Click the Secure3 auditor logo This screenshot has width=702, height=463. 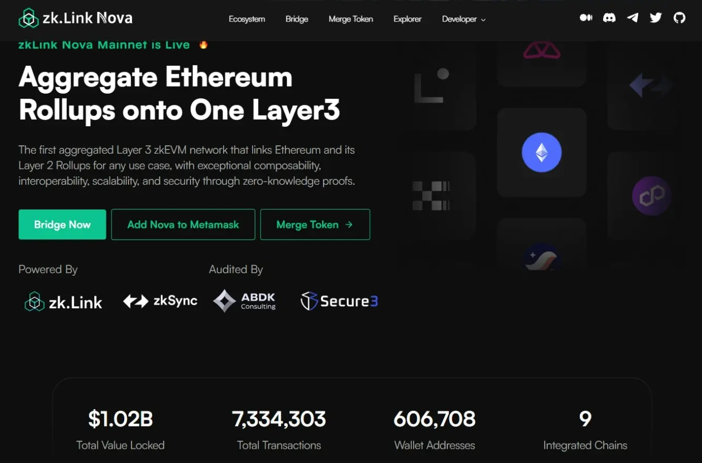tap(339, 301)
